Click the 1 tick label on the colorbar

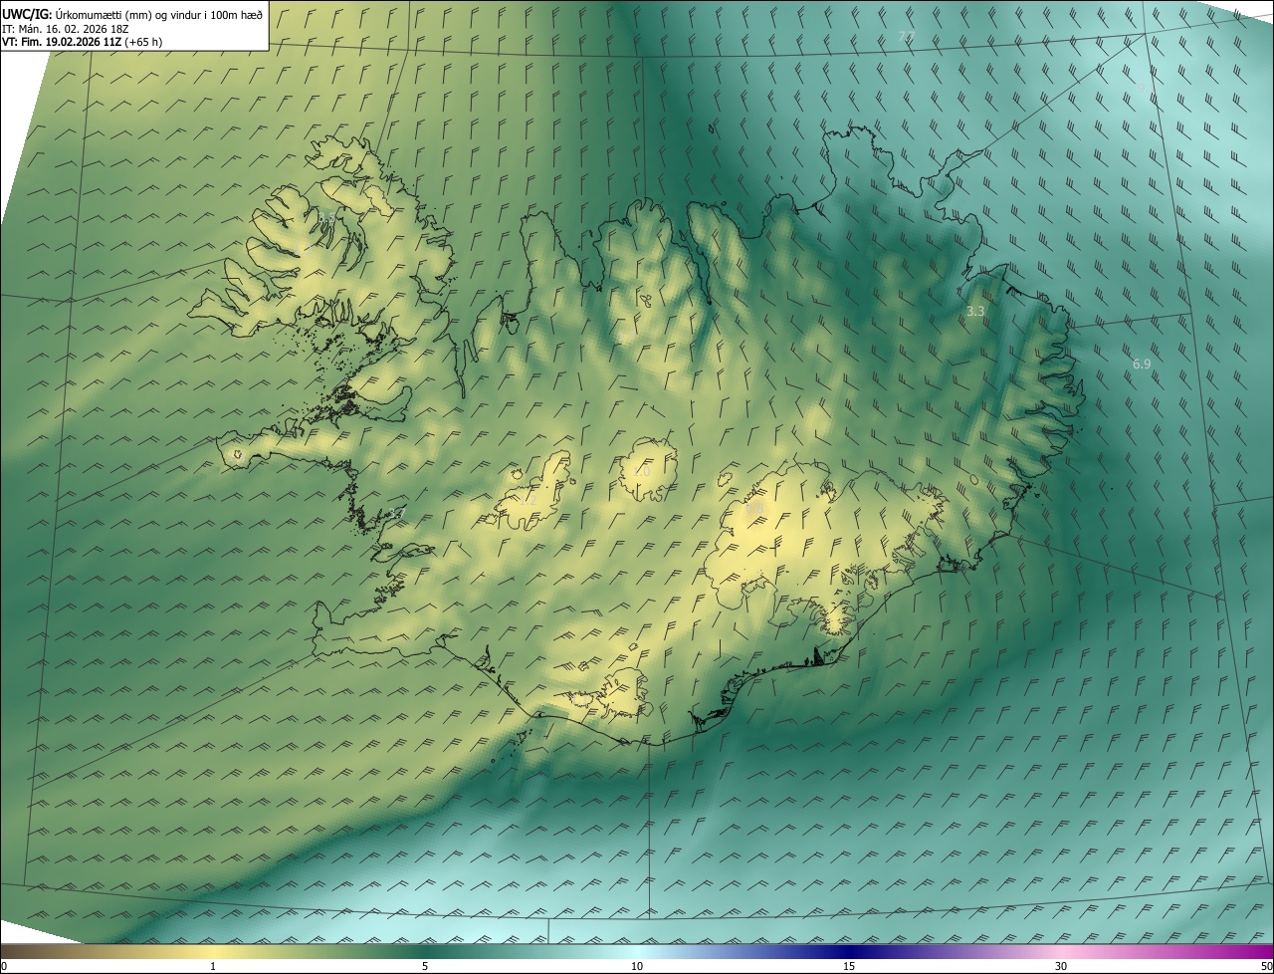click(x=213, y=966)
